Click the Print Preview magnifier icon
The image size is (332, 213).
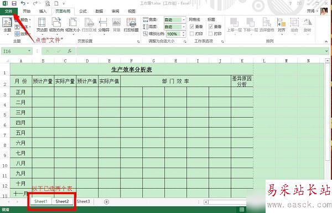point(48,3)
